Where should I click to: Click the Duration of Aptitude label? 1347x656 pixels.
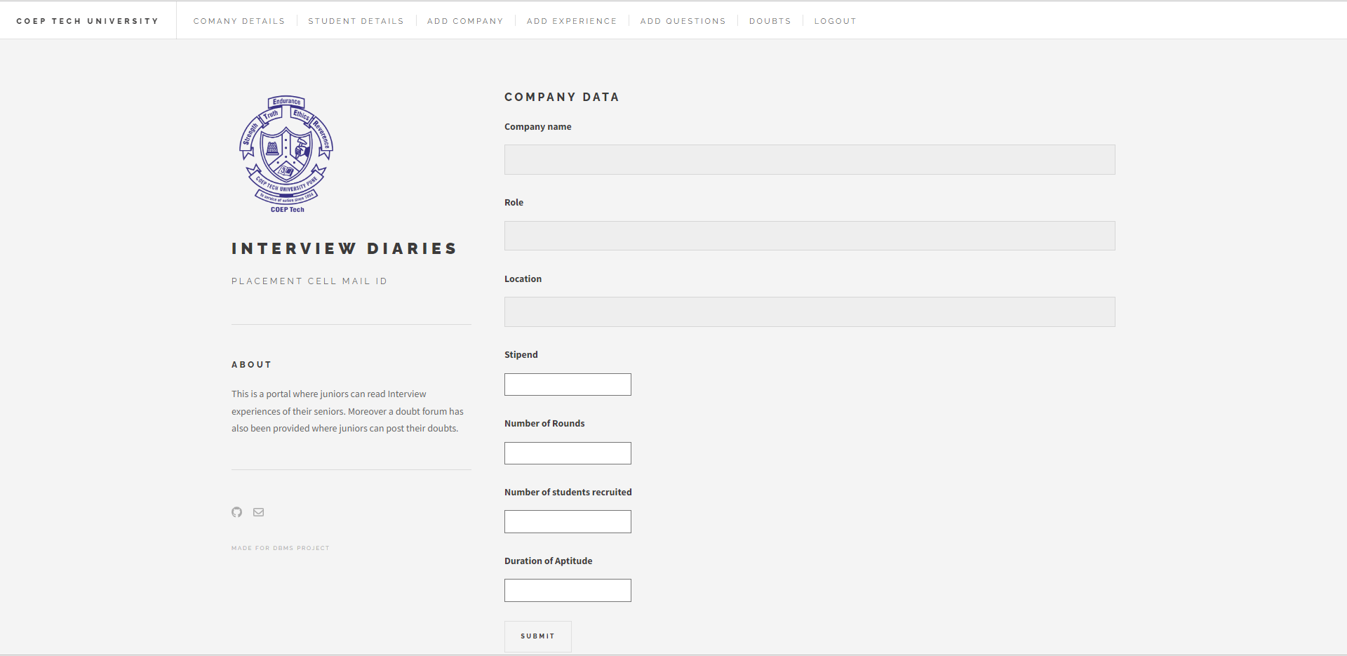point(549,561)
